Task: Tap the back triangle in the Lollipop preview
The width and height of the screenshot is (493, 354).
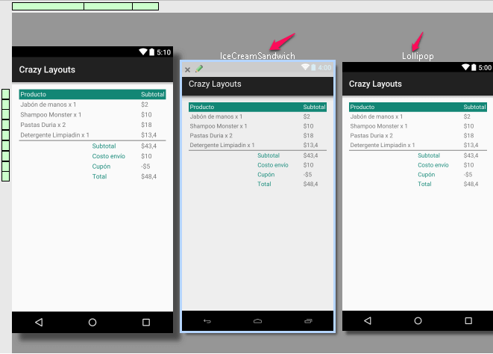Action: pyautogui.click(x=368, y=320)
